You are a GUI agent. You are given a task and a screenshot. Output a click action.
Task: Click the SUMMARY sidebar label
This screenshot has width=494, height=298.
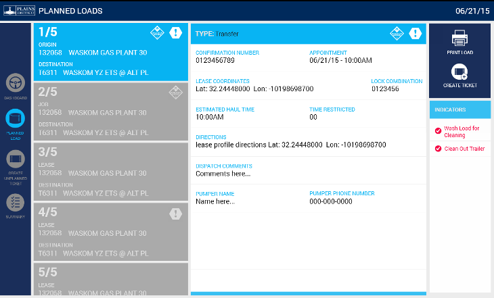tap(15, 217)
